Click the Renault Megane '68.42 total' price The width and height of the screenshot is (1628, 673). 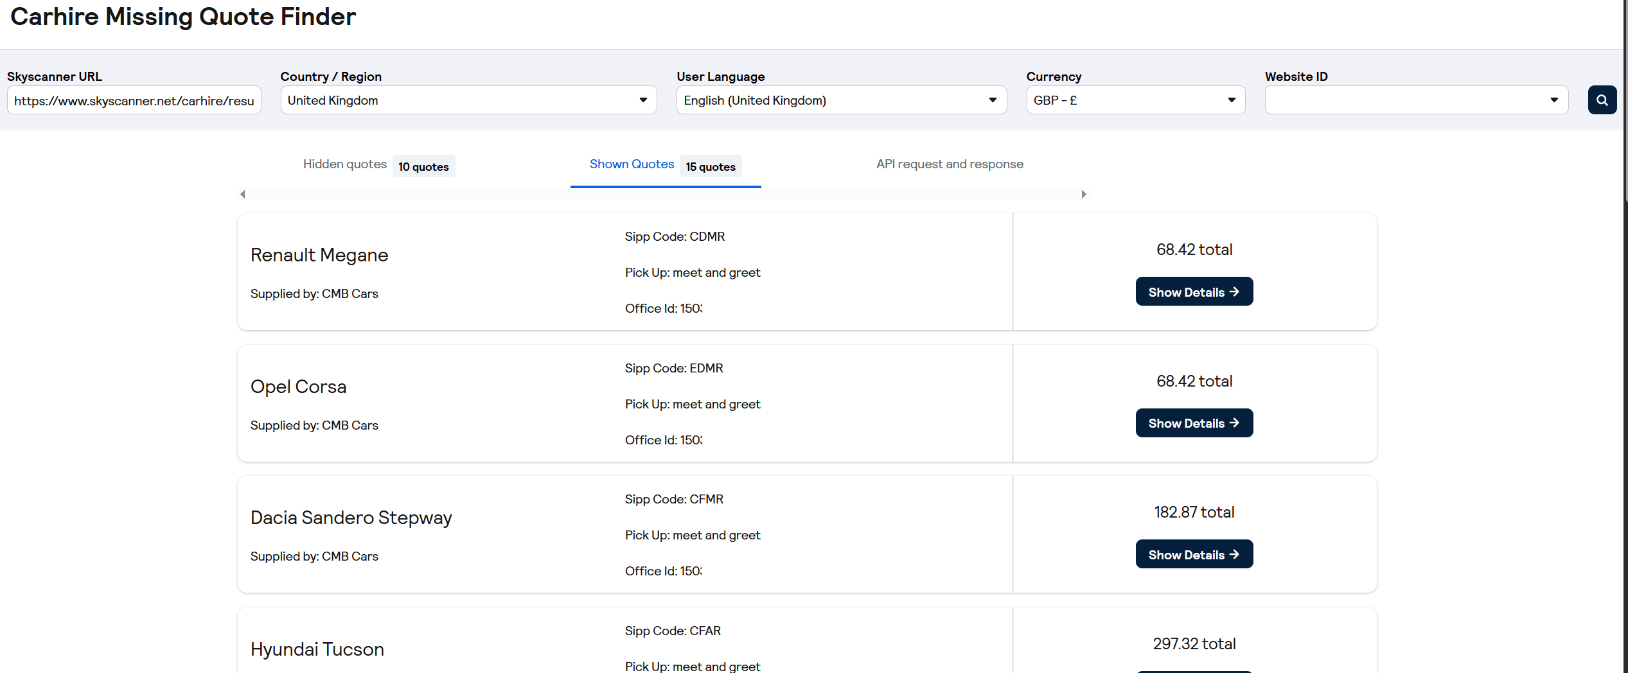coord(1194,250)
